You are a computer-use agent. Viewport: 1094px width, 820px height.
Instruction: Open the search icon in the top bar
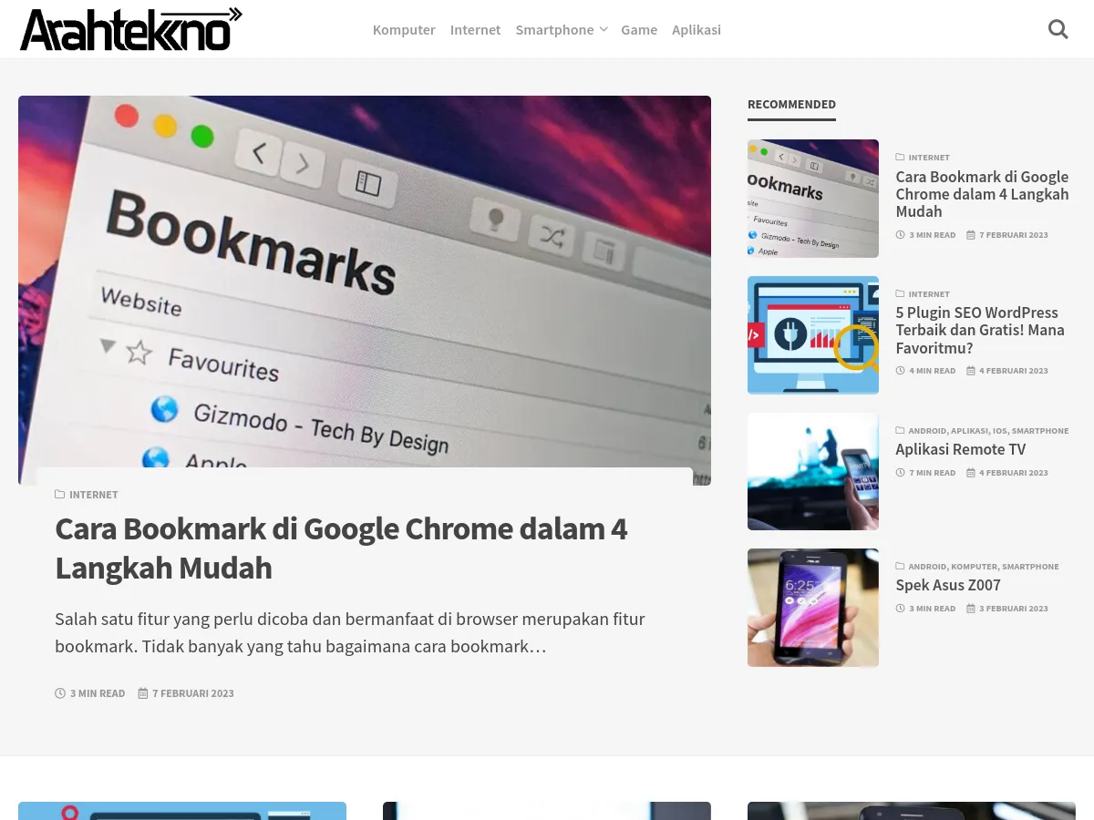click(x=1058, y=29)
